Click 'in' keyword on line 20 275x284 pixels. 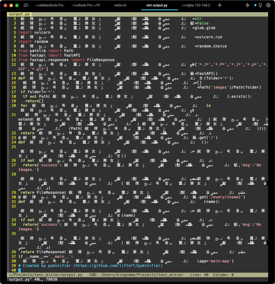click(x=208, y=106)
